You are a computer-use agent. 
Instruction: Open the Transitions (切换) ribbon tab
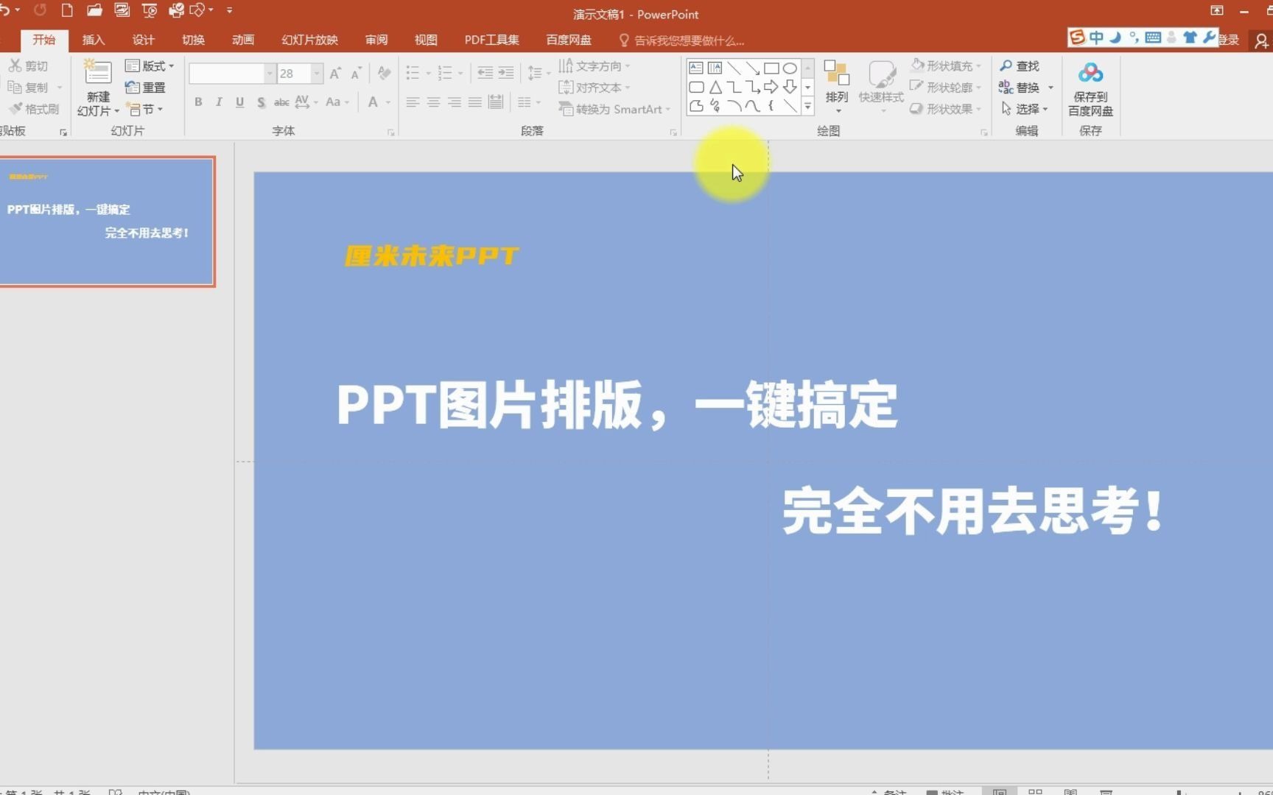click(x=194, y=40)
